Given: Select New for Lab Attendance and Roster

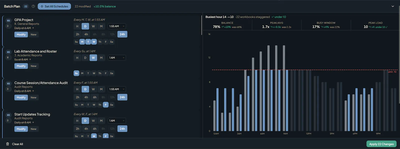Looking at the screenshot, I should click(x=33, y=66).
